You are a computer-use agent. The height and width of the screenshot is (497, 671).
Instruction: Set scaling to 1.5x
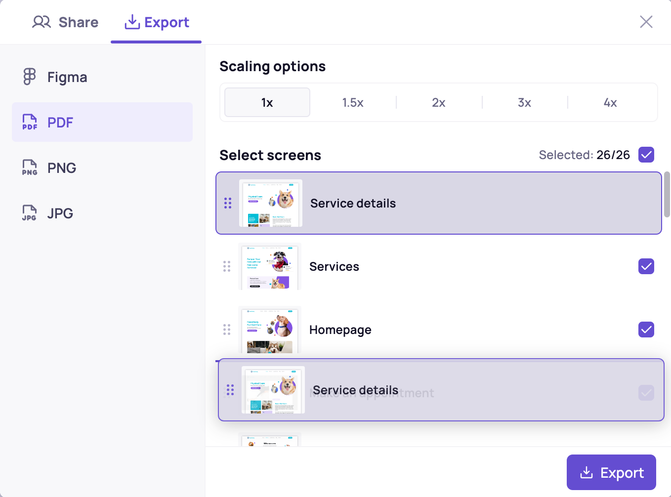tap(353, 102)
